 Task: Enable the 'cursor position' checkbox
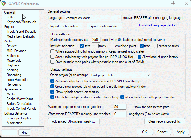coord(156,46)
